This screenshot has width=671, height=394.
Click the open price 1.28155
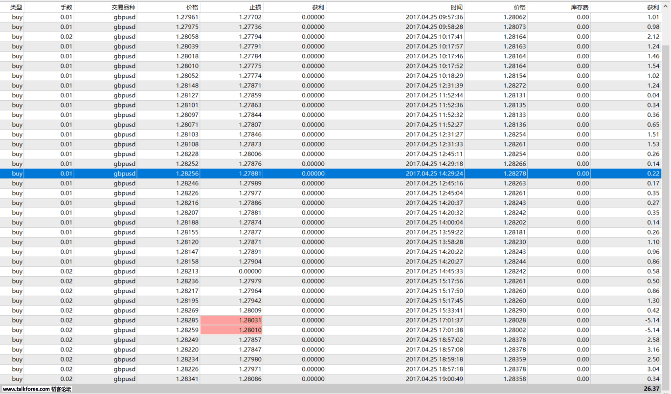(187, 232)
